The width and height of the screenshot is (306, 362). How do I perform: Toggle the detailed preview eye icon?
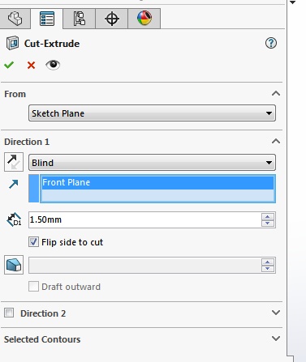coord(53,65)
